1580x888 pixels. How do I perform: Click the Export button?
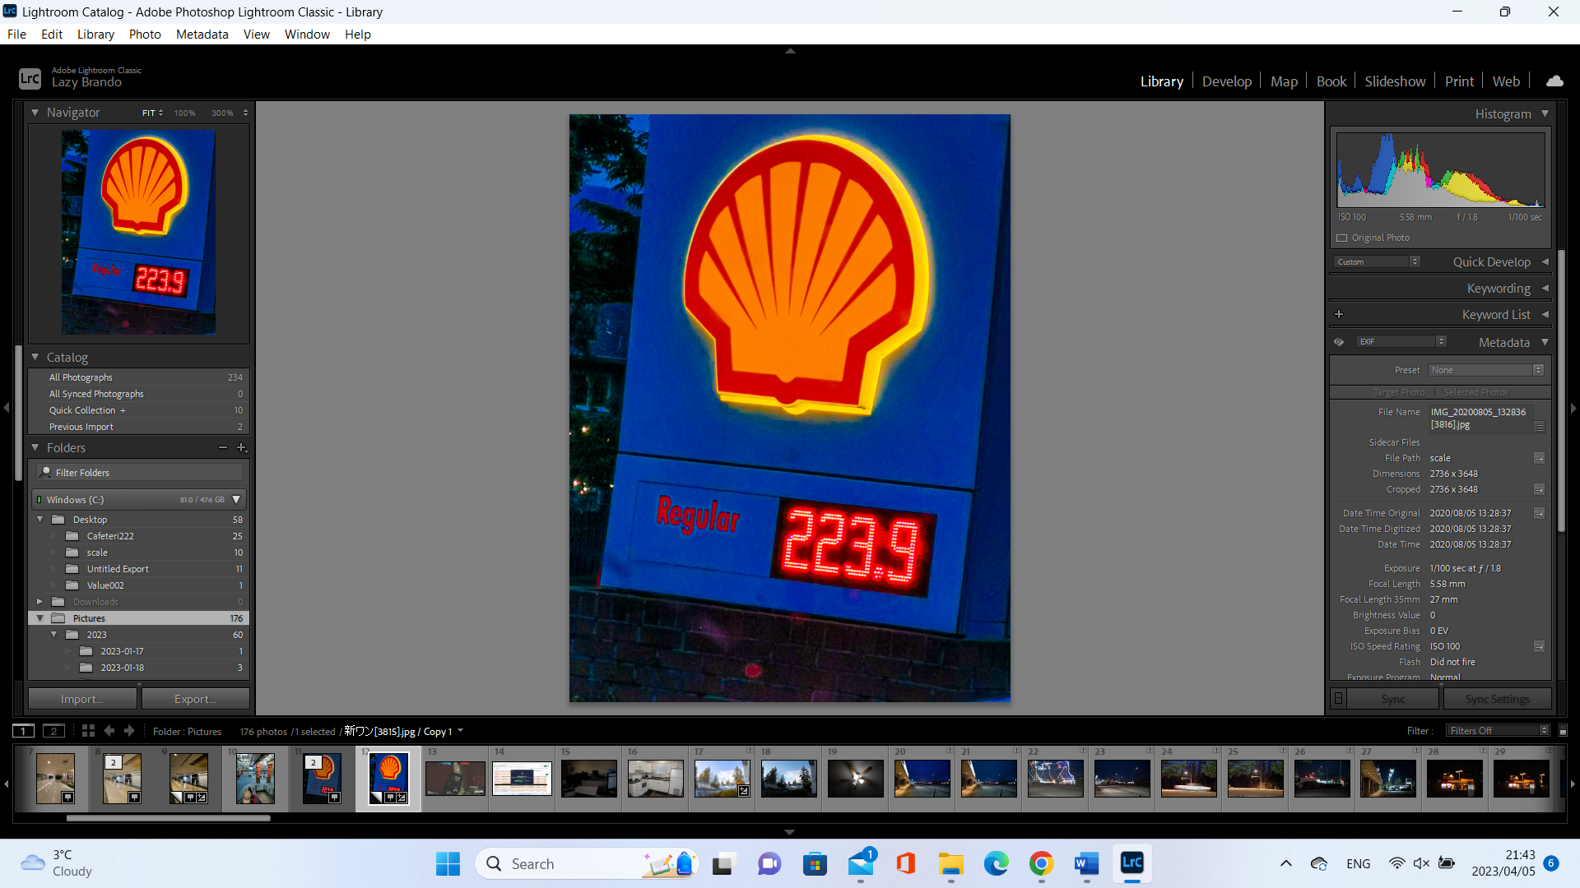pos(195,699)
